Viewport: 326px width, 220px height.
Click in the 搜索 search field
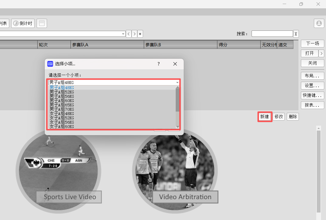click(272, 34)
